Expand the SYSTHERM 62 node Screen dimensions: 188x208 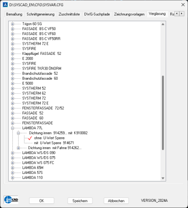[12, 93]
